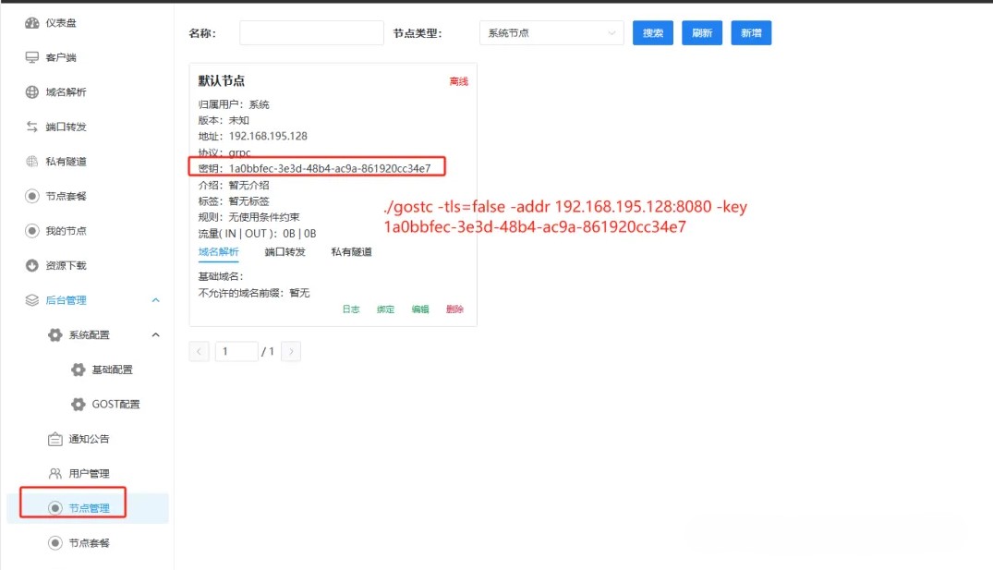
Task: Click the domain resolution globe icon
Action: tap(32, 92)
